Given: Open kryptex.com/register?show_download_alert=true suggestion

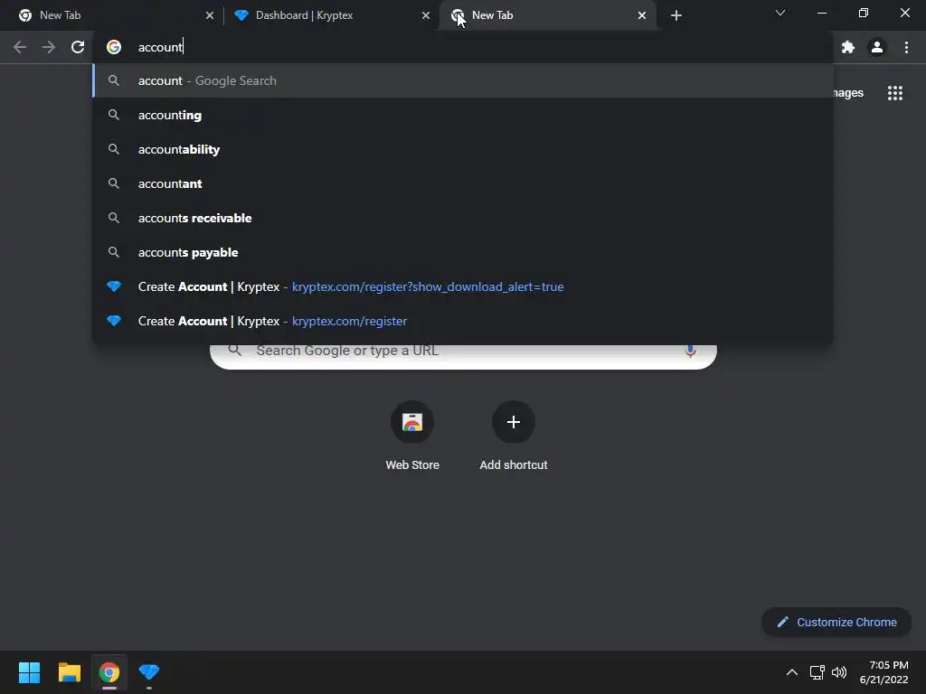Looking at the screenshot, I should pos(463,286).
